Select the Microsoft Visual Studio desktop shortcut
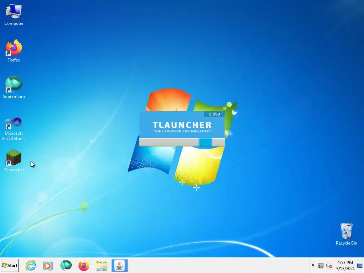Viewport: 364px width, 273px height. tap(14, 129)
